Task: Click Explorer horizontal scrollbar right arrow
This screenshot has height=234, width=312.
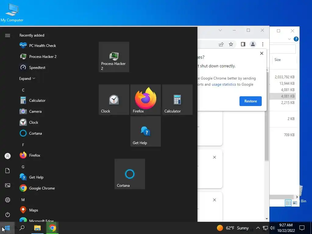Action: coord(297,197)
